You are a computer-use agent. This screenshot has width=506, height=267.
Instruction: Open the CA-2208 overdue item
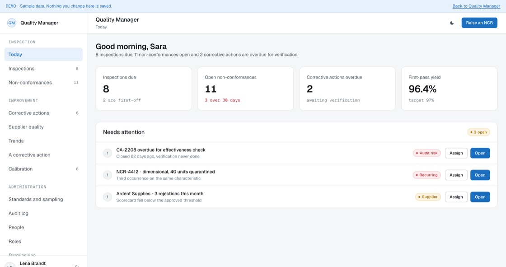click(x=480, y=153)
